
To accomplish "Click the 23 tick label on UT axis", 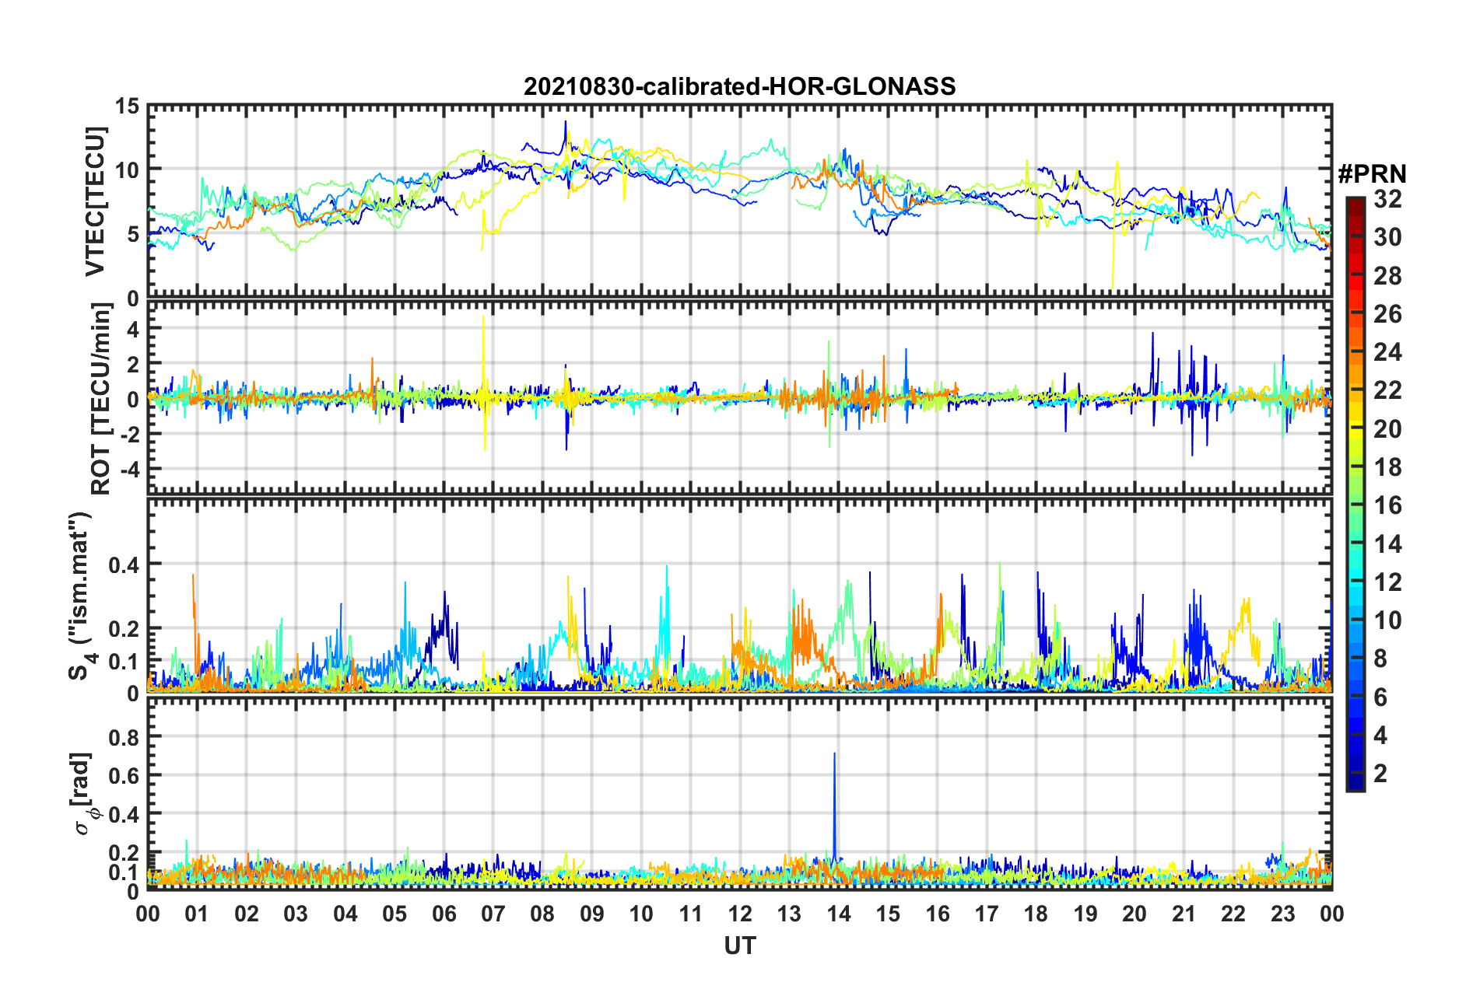I will (1282, 913).
